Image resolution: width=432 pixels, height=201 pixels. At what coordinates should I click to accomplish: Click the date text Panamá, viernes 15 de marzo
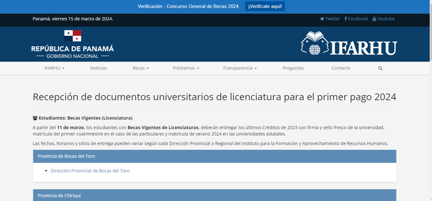[x=73, y=19]
